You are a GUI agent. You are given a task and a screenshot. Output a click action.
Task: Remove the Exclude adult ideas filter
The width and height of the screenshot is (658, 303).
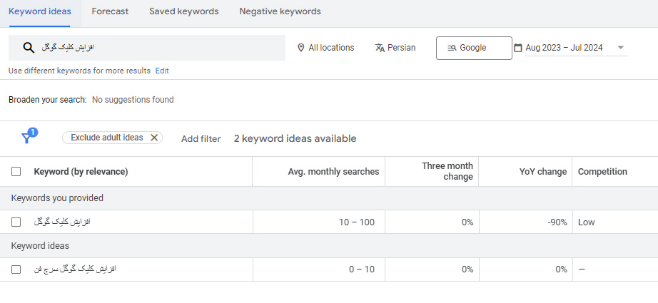coord(154,138)
